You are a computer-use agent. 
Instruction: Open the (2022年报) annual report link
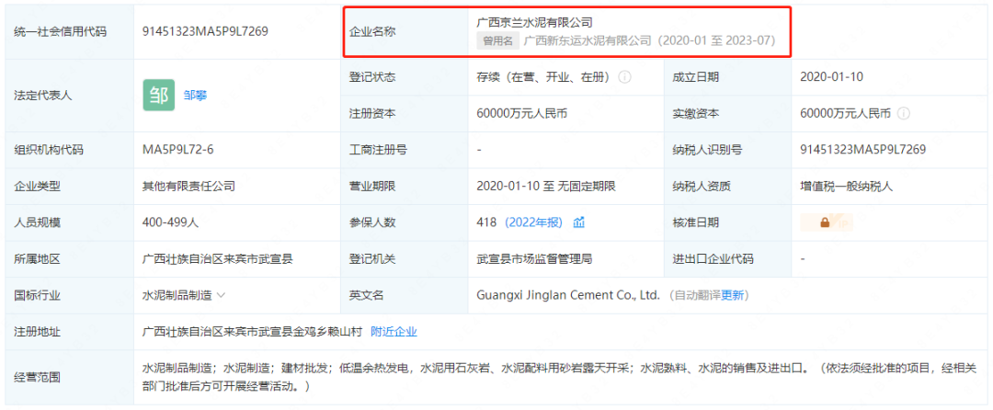click(533, 222)
